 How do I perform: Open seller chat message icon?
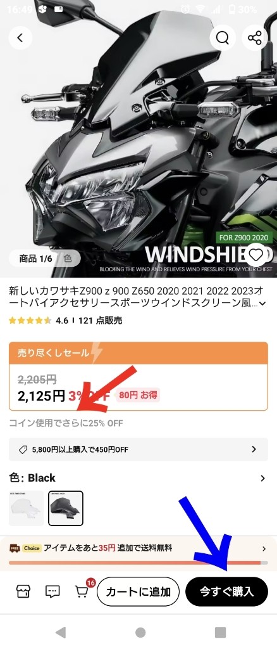52,591
